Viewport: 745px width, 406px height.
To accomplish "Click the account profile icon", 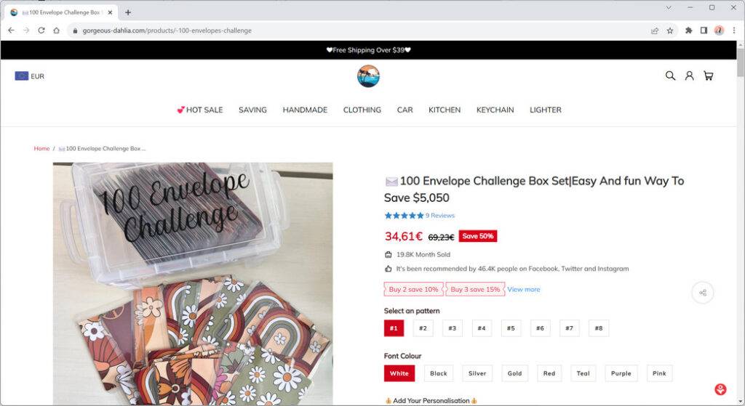I will point(689,76).
